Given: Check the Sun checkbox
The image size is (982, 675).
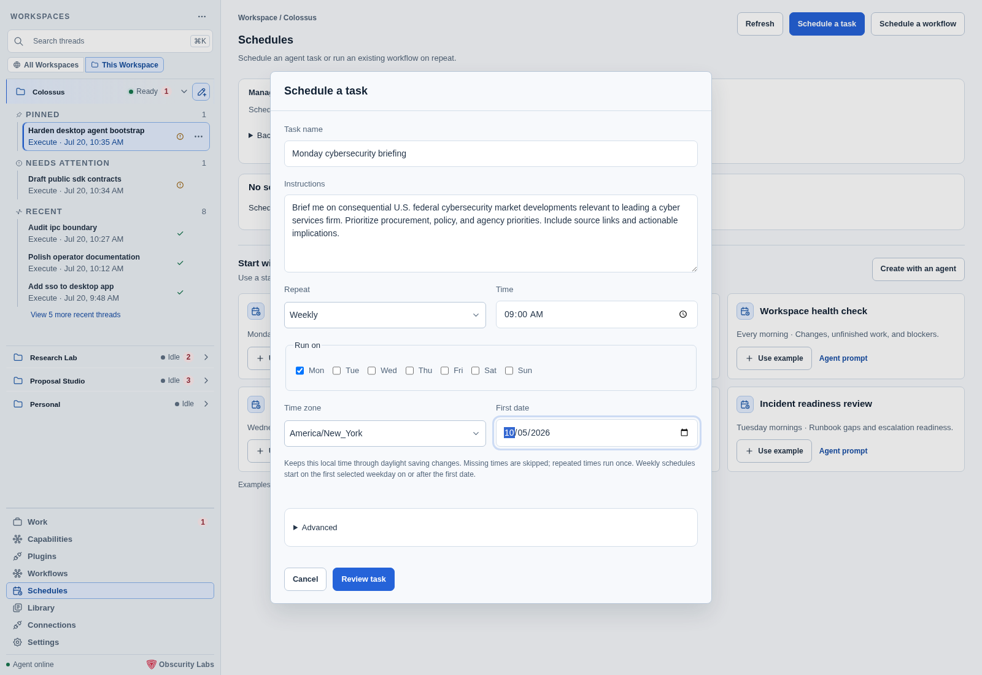Looking at the screenshot, I should (x=509, y=371).
